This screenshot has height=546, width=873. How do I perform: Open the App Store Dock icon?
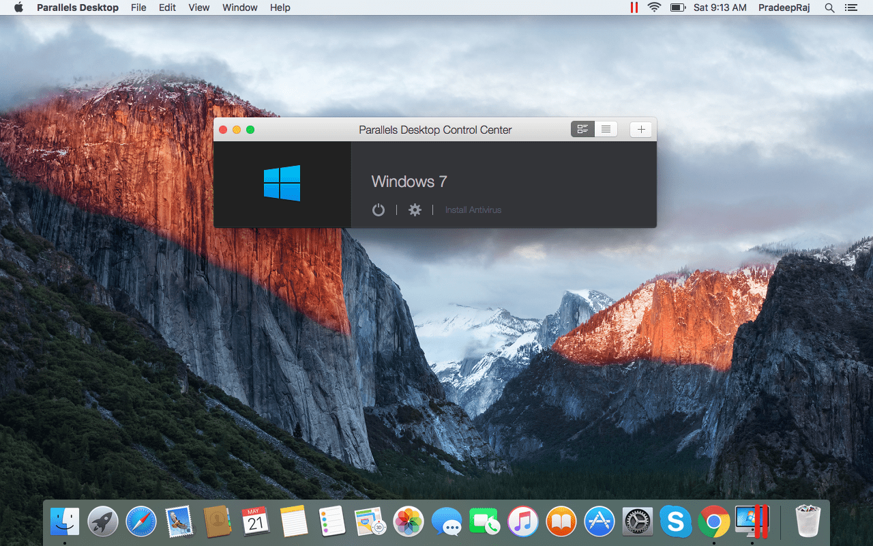[600, 522]
